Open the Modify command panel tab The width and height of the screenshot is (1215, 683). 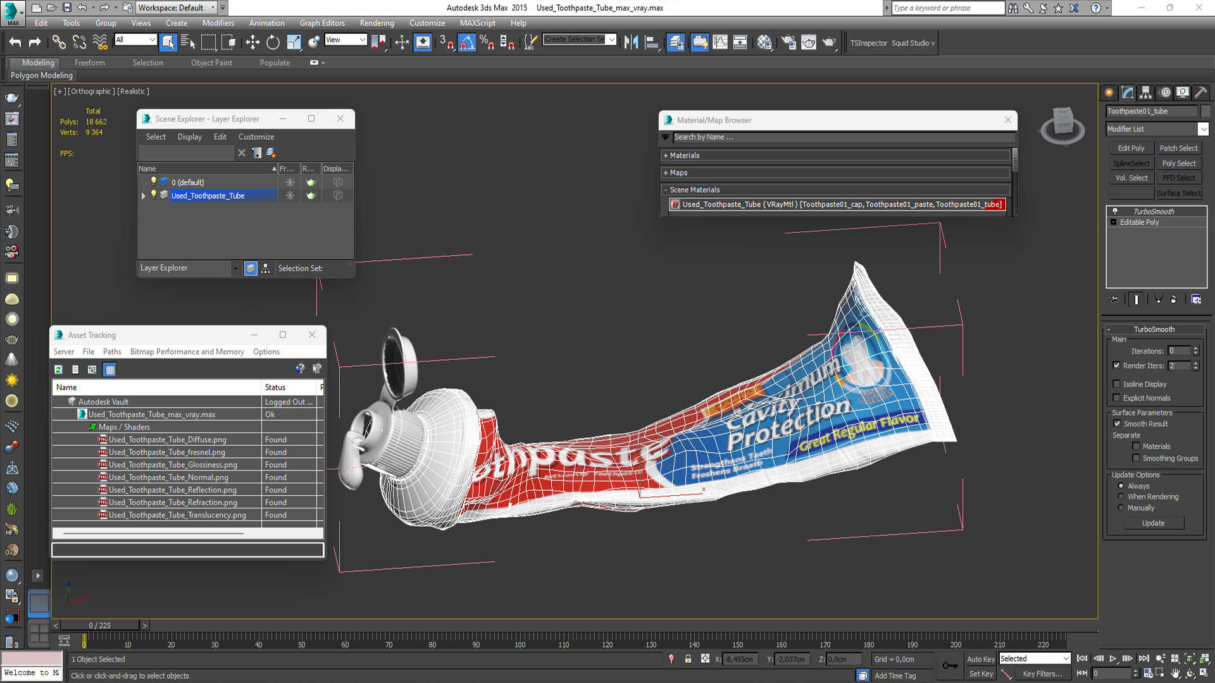click(1127, 92)
